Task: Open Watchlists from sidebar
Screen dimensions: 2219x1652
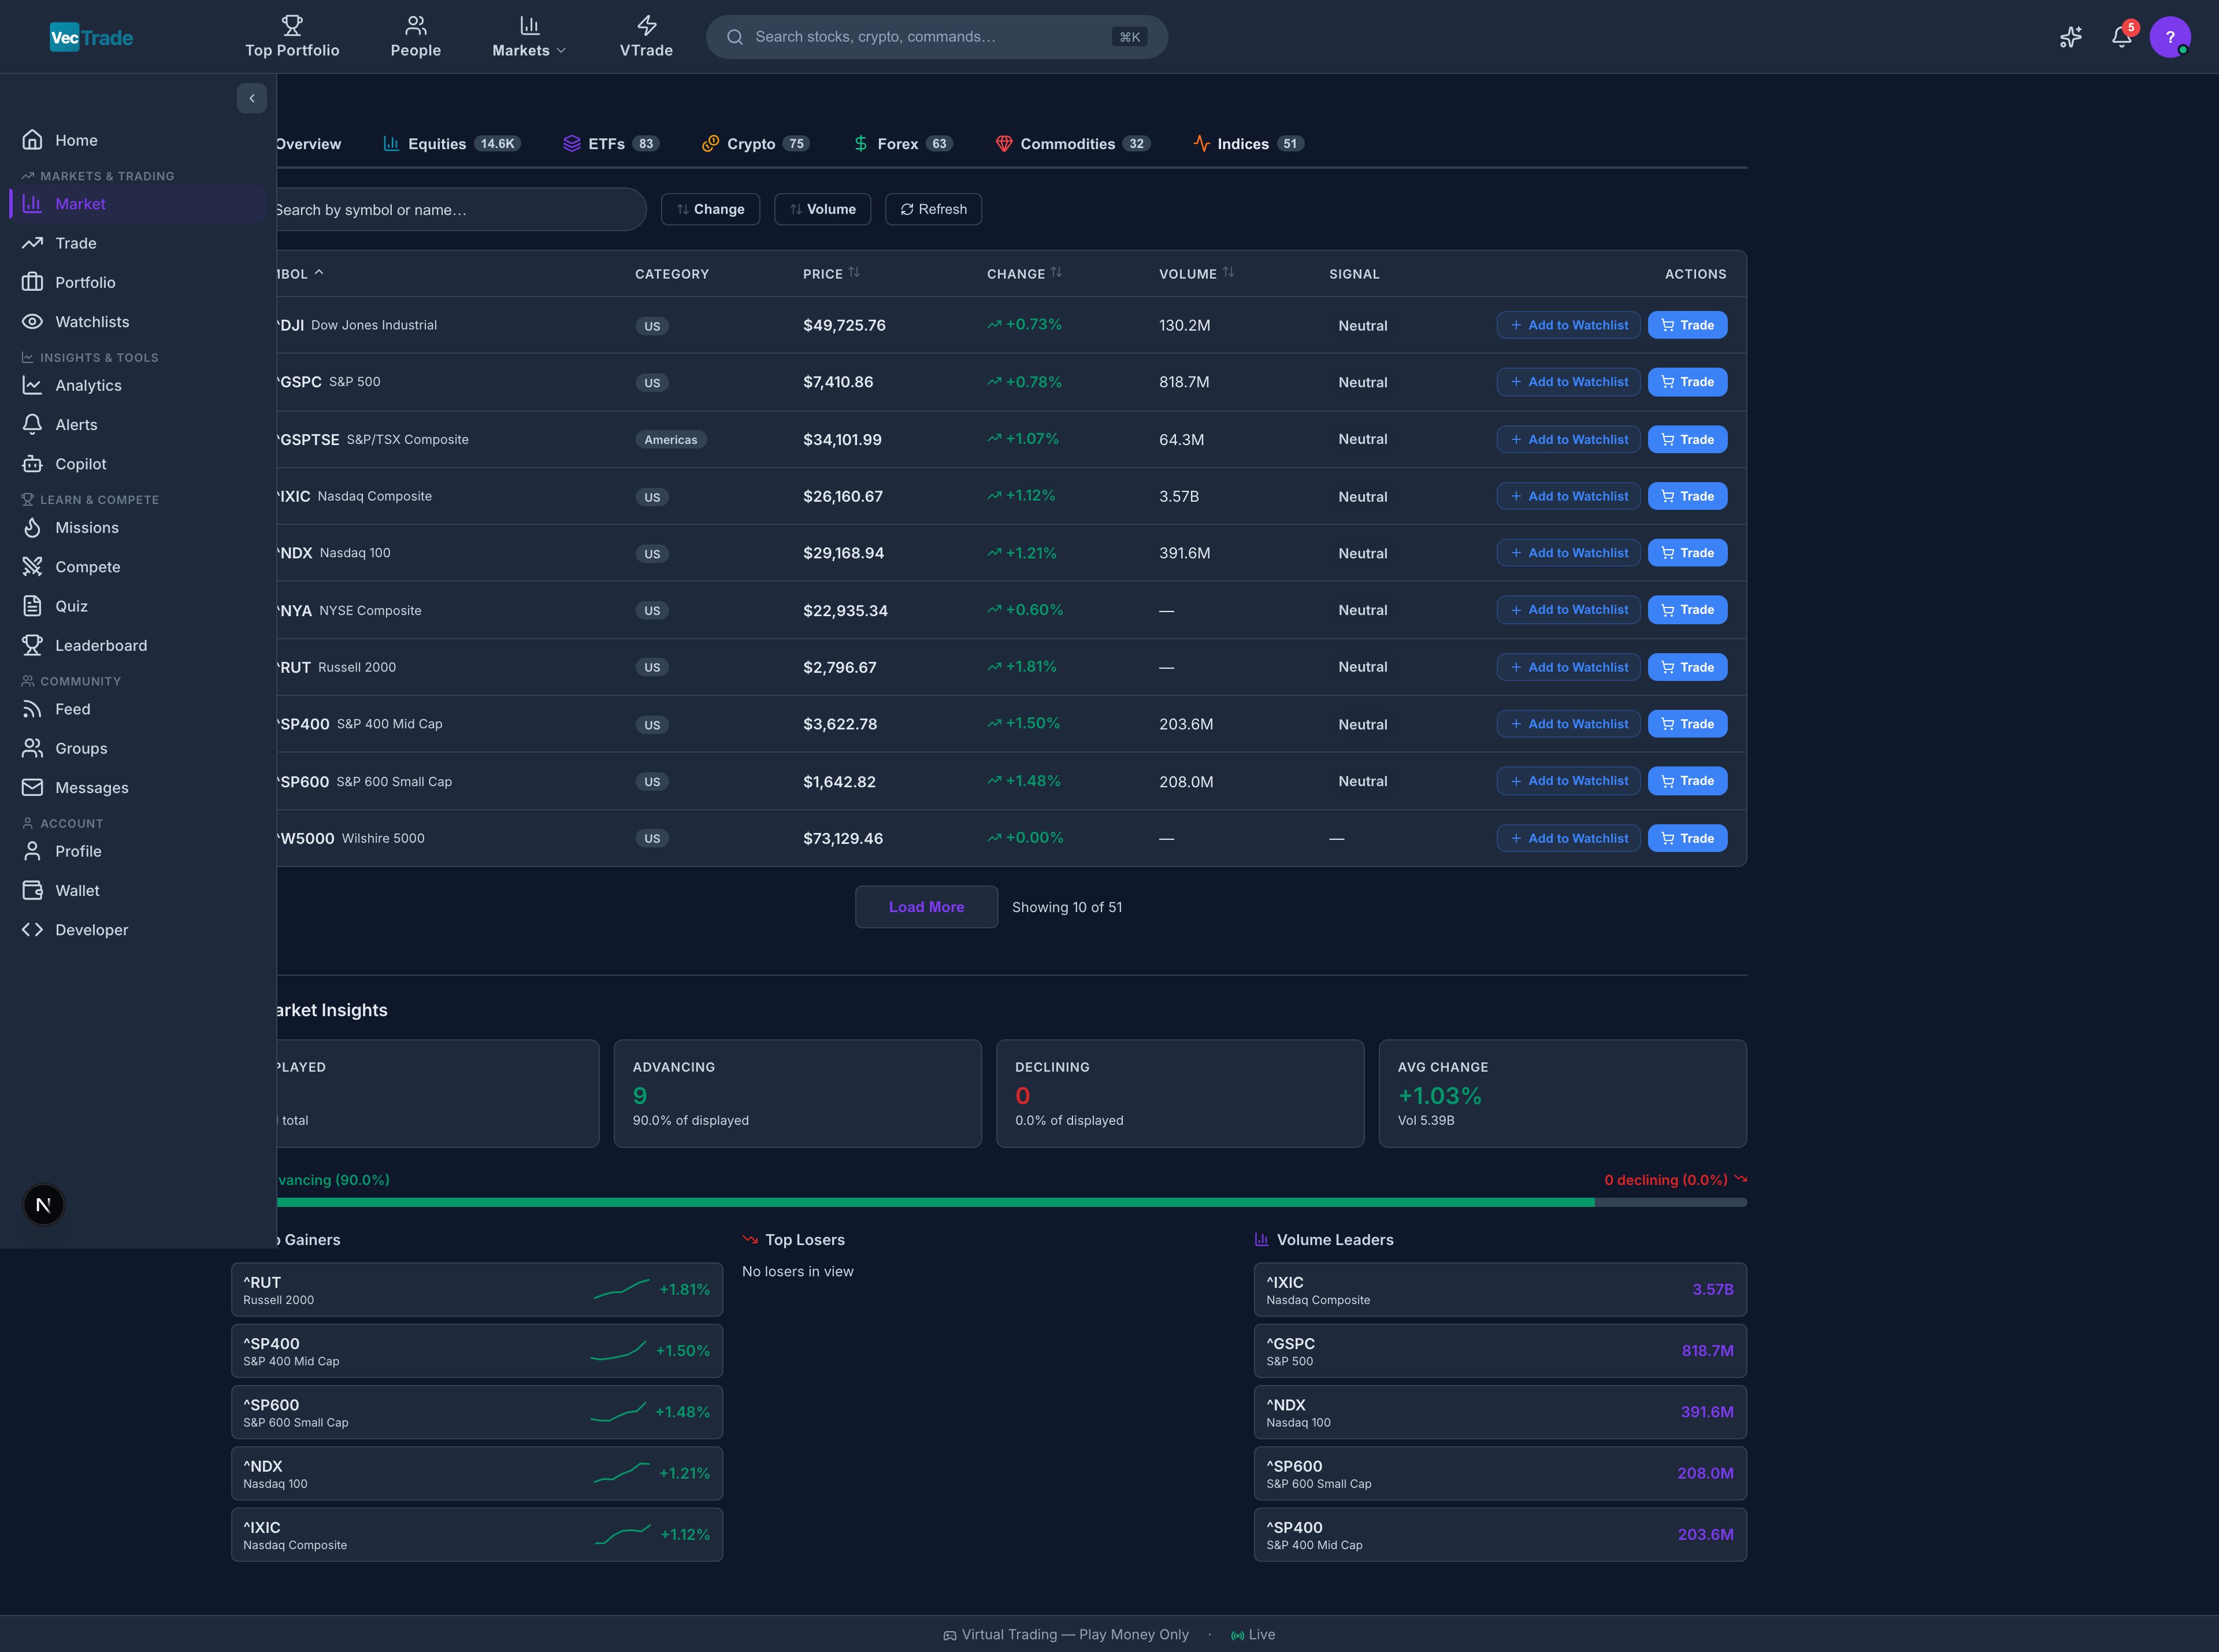Action: pos(138,322)
